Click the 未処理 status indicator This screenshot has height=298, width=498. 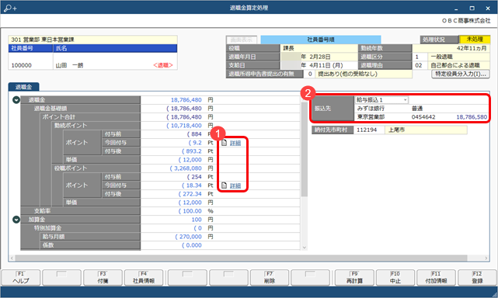pyautogui.click(x=475, y=40)
